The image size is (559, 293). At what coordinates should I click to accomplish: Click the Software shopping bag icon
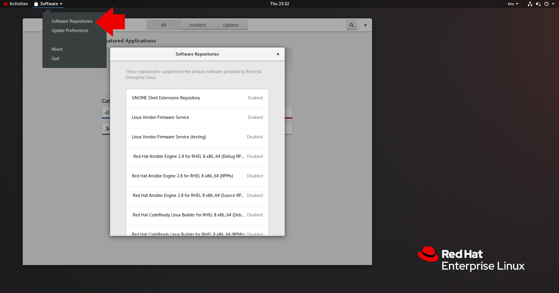click(36, 4)
